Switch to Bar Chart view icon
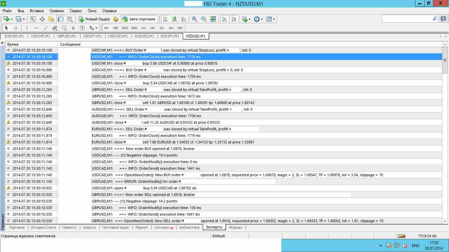The height and width of the screenshot is (252, 449). click(x=165, y=19)
